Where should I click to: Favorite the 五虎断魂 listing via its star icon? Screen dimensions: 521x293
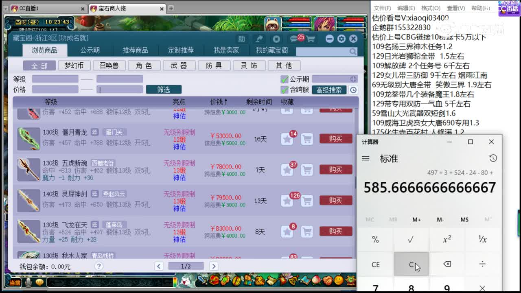[x=287, y=170]
